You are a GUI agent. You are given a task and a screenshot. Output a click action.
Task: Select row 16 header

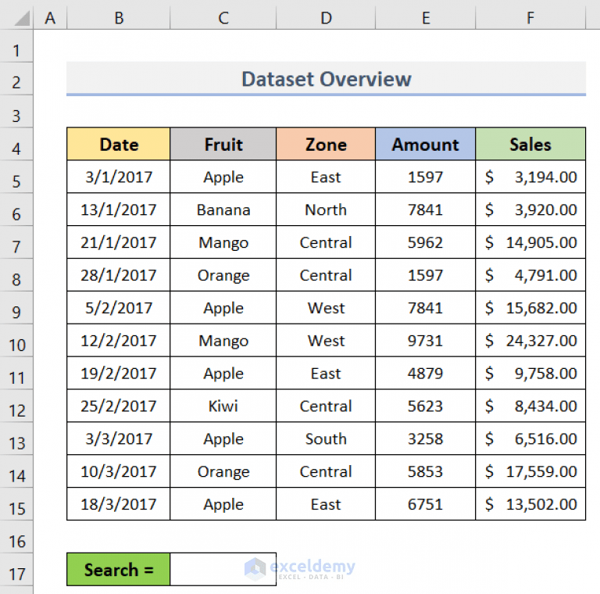tap(16, 537)
